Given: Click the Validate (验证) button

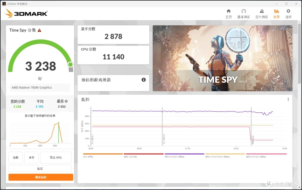Looking at the screenshot, I should coord(40,169).
